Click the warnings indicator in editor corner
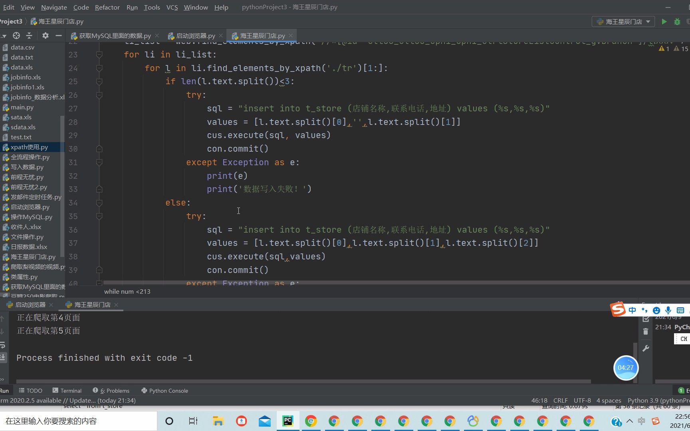This screenshot has width=690, height=431. pyautogui.click(x=673, y=49)
